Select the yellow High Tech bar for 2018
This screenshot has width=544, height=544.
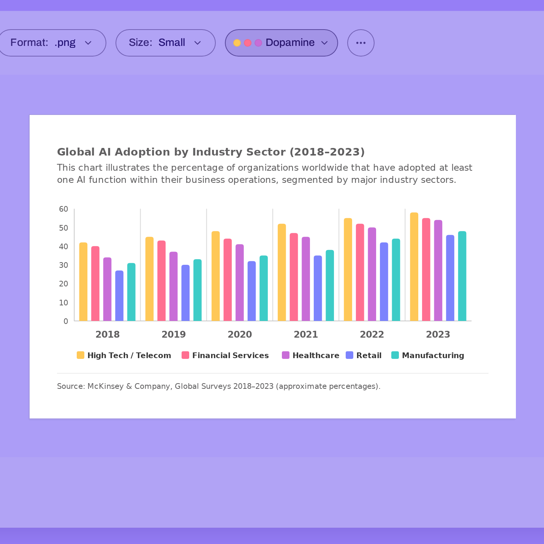pyautogui.click(x=83, y=281)
